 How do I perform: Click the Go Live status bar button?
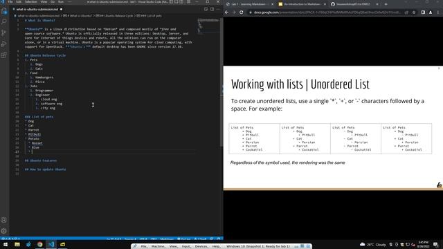184,239
